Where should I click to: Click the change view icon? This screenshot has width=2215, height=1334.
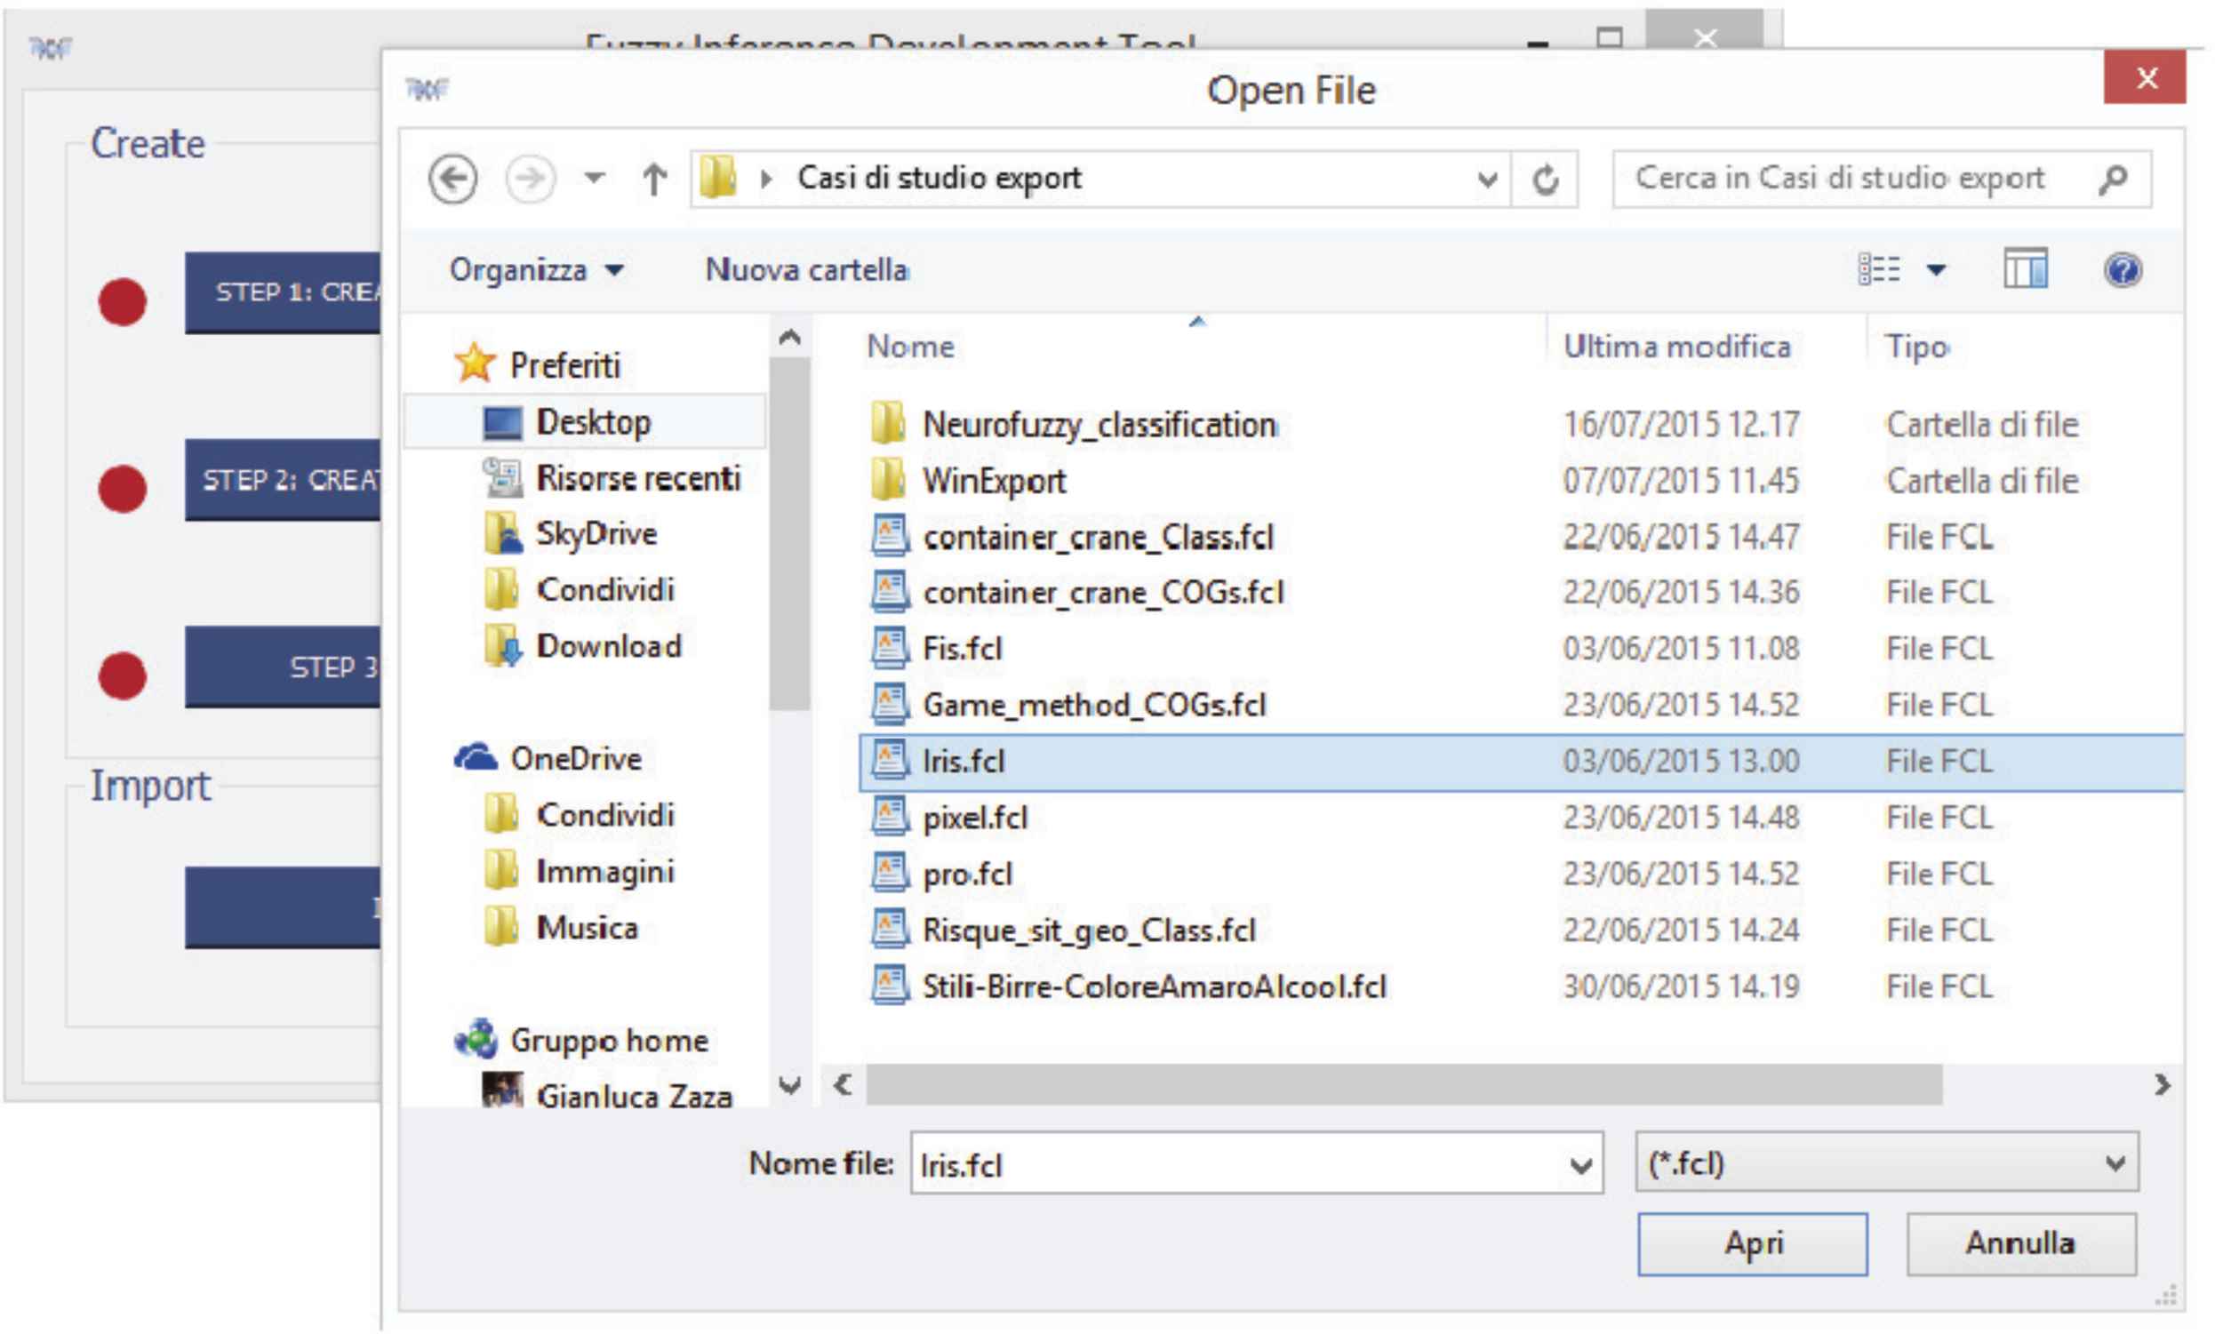click(x=1880, y=268)
